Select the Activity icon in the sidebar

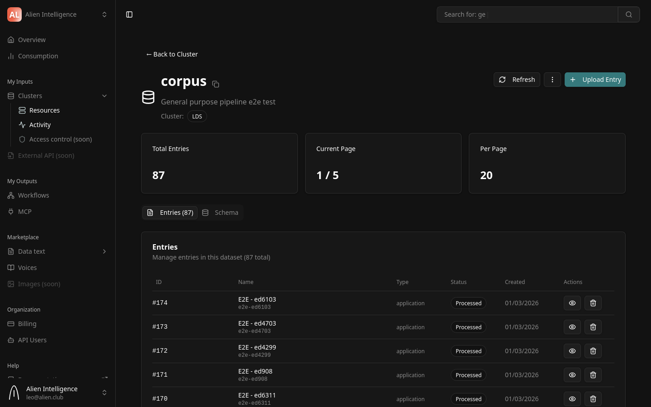tap(22, 125)
